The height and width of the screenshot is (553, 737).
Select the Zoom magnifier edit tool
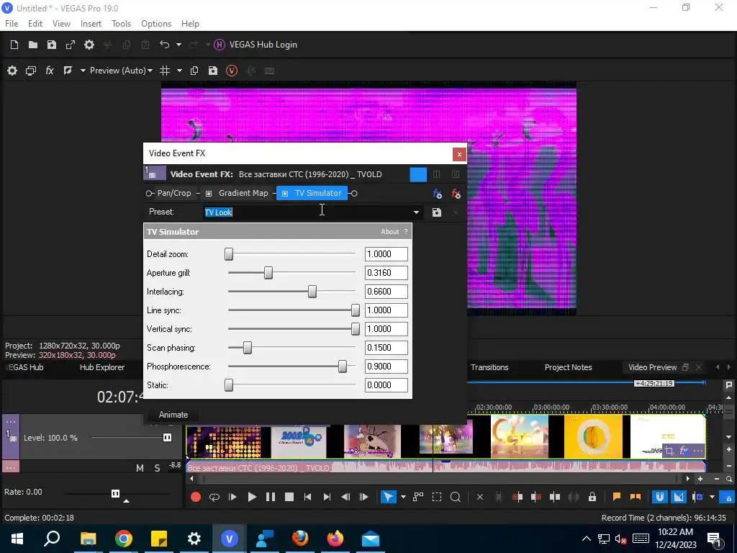point(456,497)
